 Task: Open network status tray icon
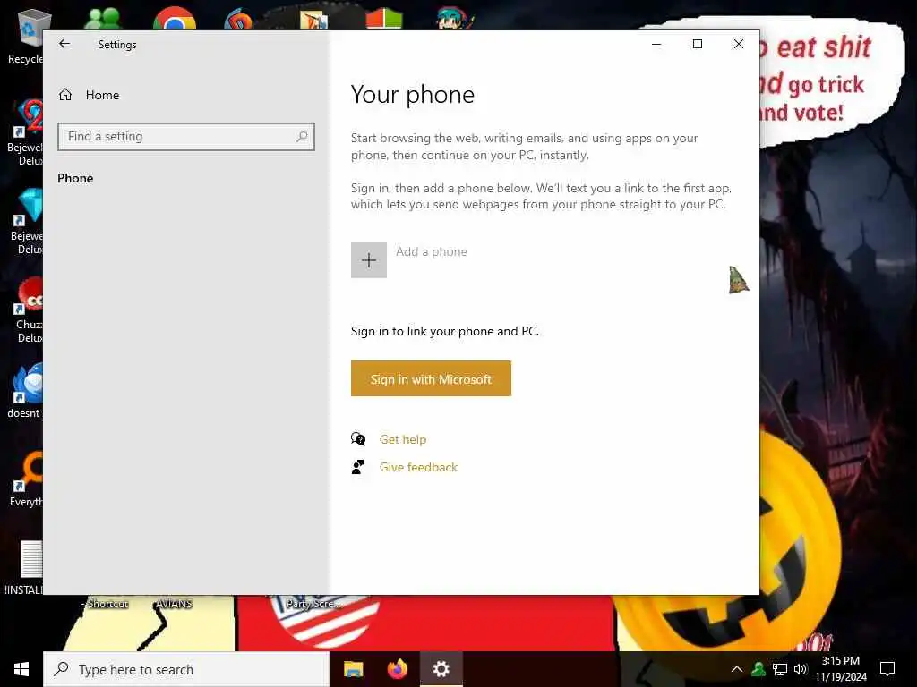point(780,669)
